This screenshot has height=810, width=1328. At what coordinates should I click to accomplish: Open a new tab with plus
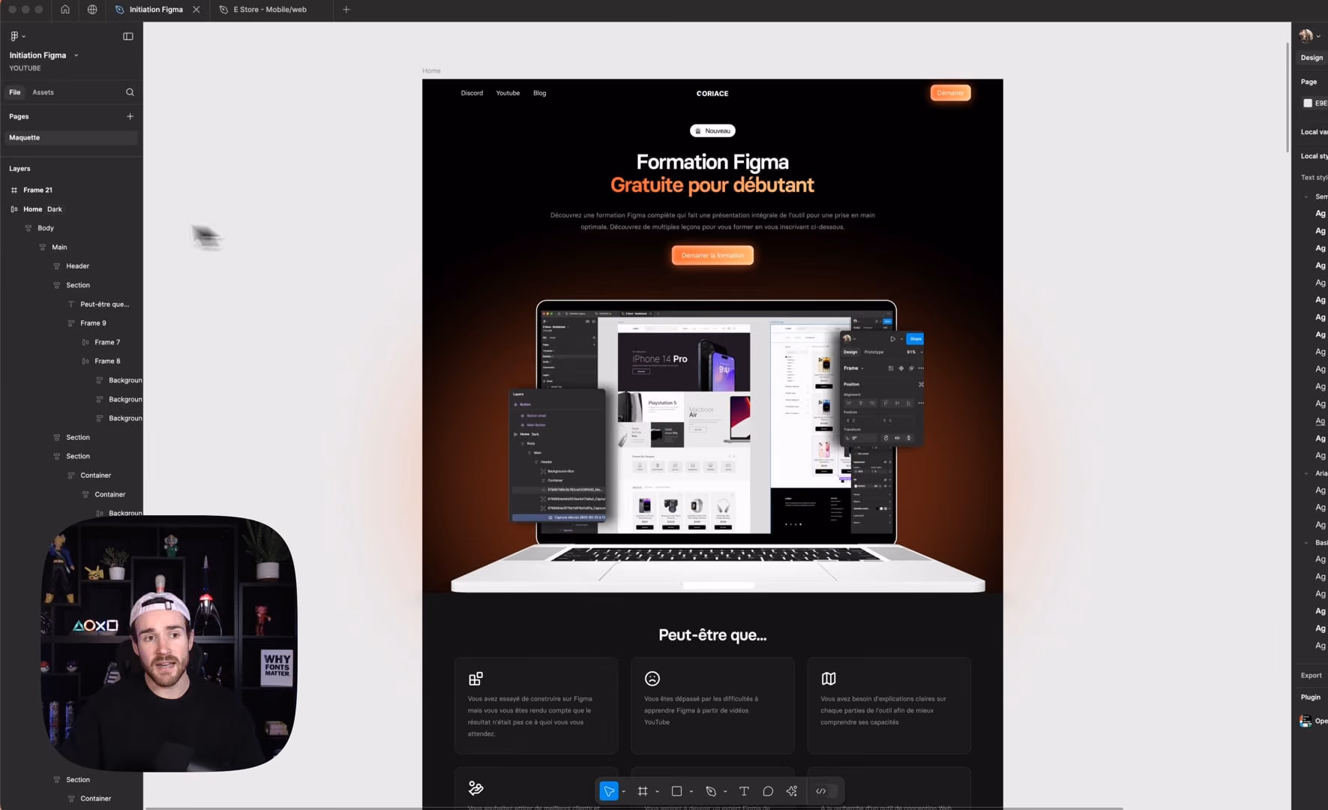coord(346,10)
